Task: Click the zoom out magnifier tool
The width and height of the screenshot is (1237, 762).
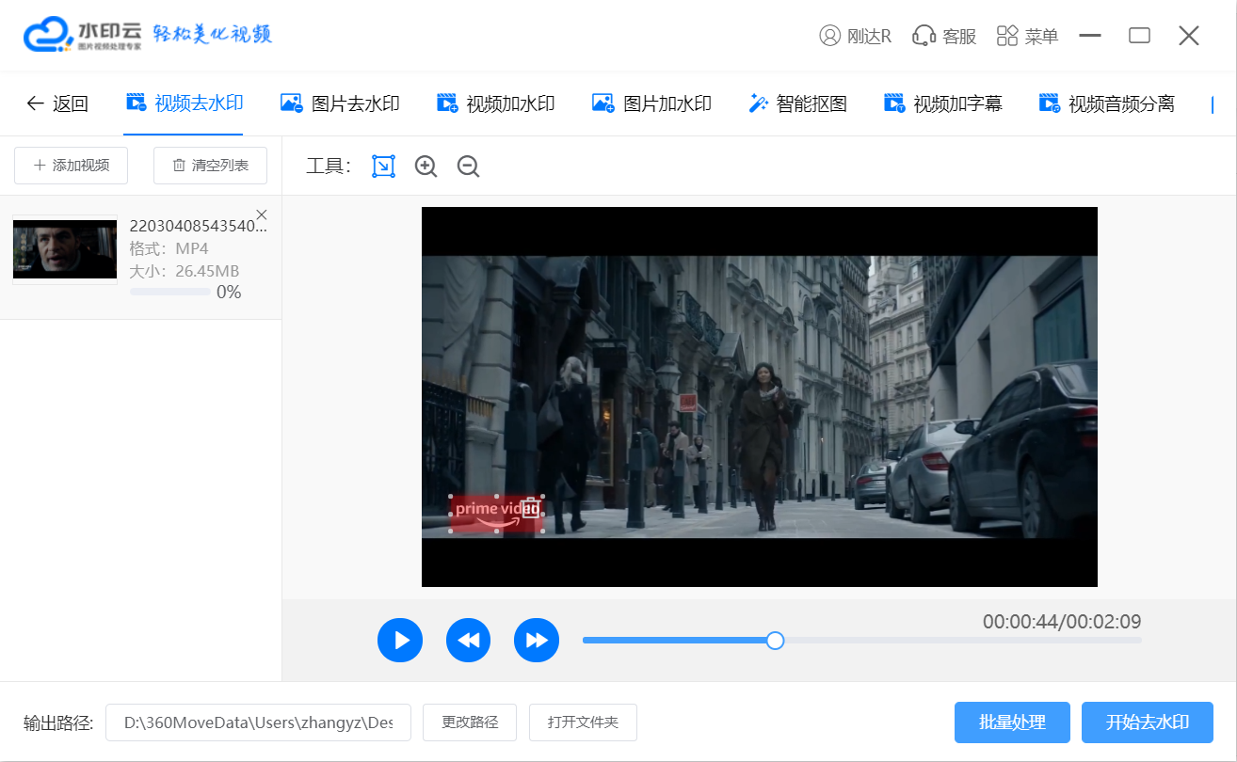Action: [468, 167]
